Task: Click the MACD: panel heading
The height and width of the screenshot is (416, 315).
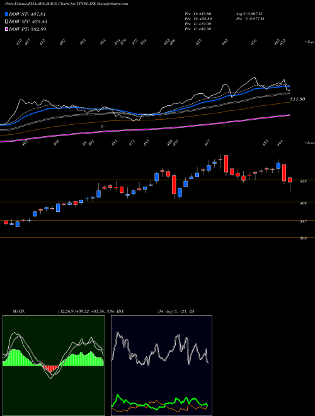Action: click(19, 311)
